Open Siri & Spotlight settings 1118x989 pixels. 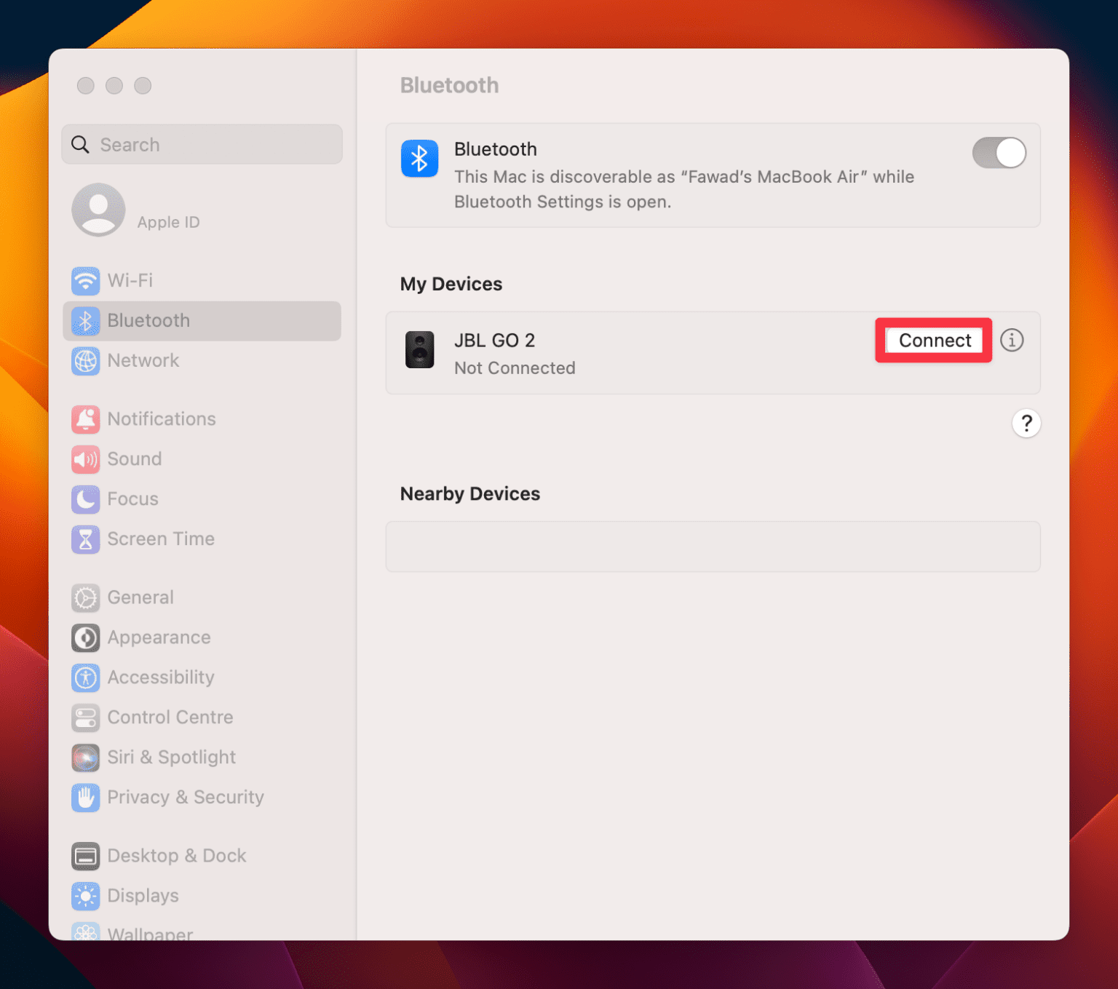172,757
